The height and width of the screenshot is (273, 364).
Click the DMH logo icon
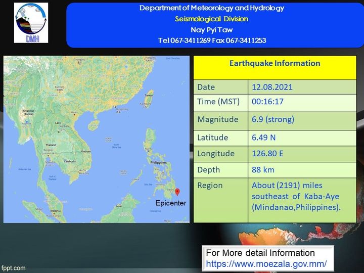(31, 23)
